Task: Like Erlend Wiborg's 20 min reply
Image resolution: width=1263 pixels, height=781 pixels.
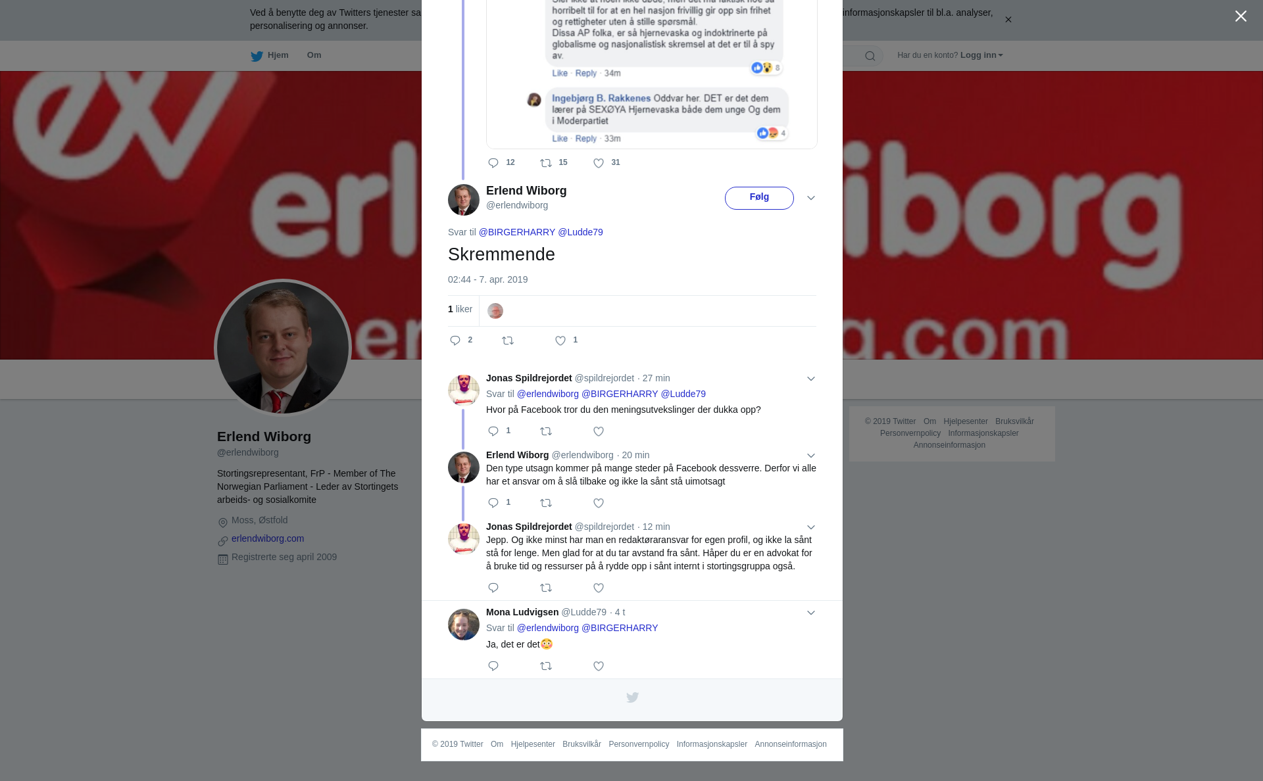Action: coord(599,504)
